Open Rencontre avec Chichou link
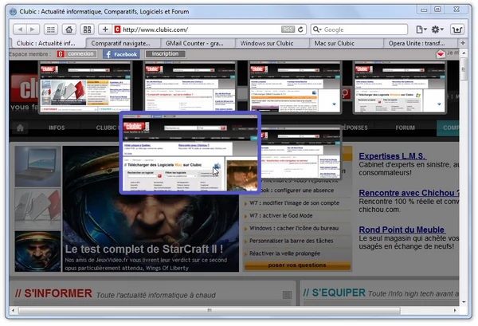The width and height of the screenshot is (478, 326). tap(409, 193)
